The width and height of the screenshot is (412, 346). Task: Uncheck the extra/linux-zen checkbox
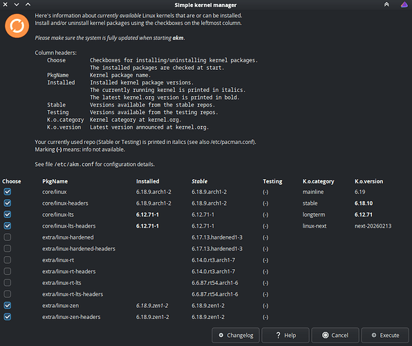pyautogui.click(x=8, y=305)
